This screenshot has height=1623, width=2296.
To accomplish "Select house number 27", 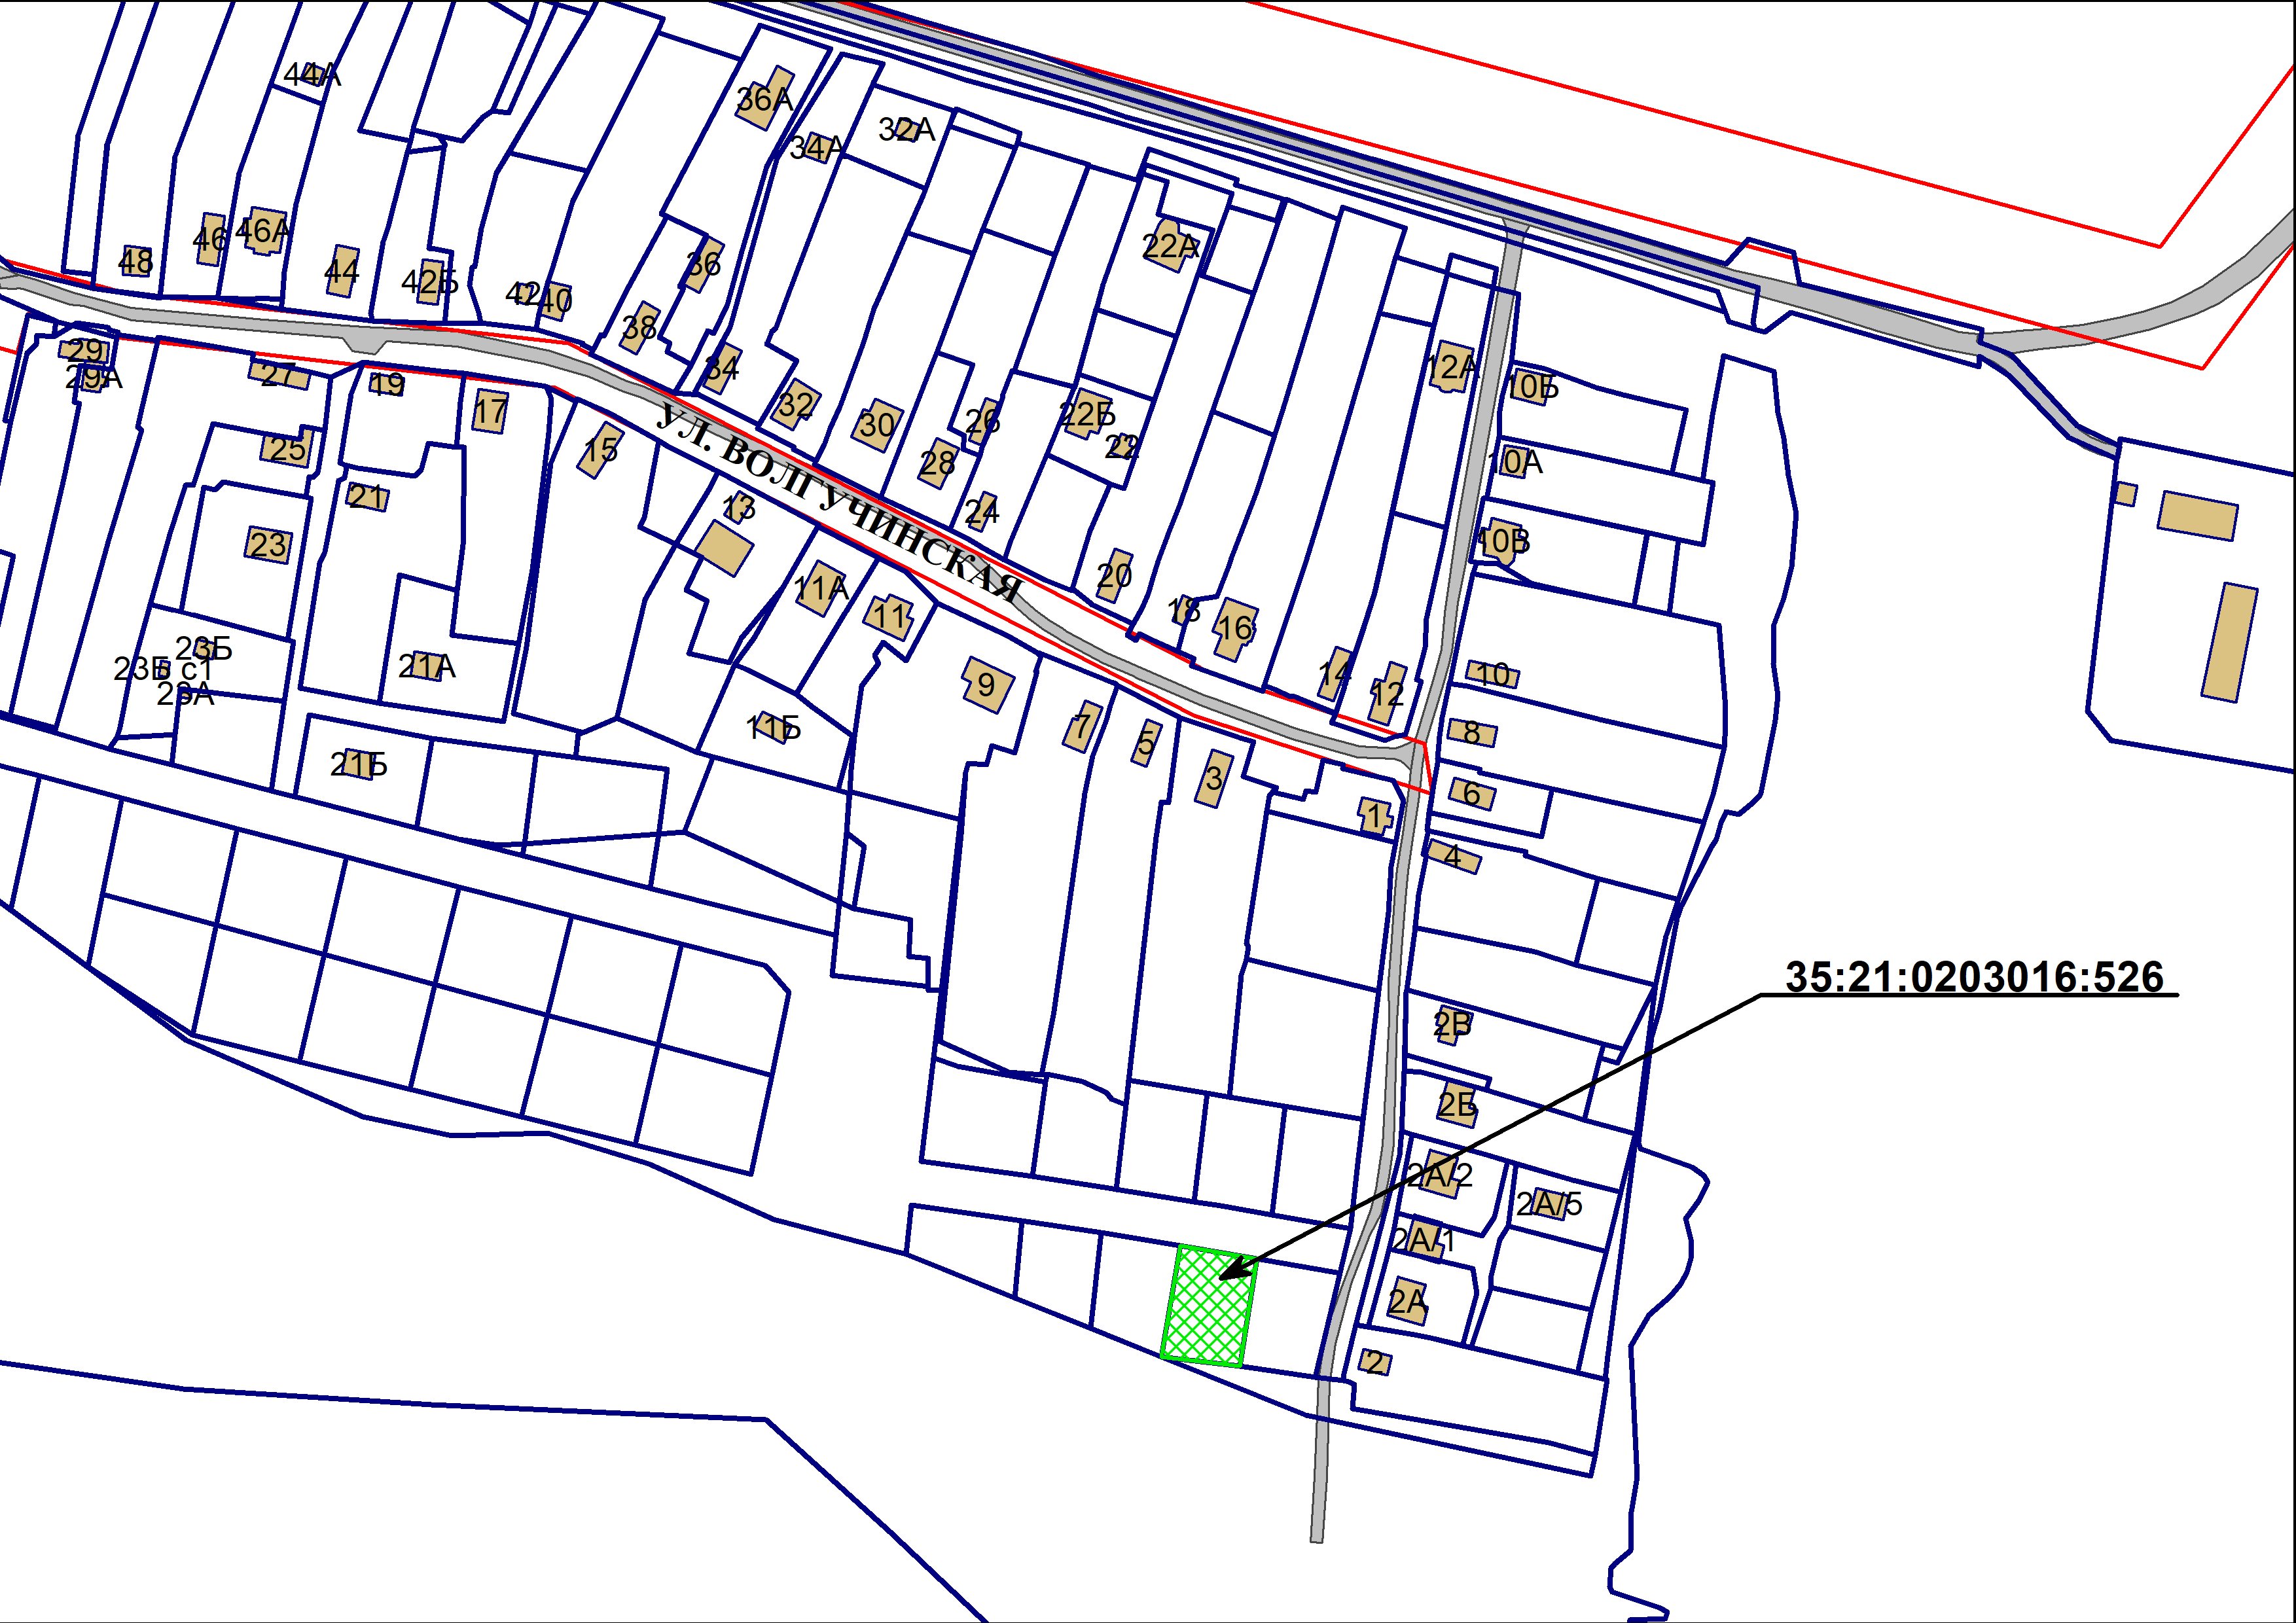I will click(x=279, y=375).
